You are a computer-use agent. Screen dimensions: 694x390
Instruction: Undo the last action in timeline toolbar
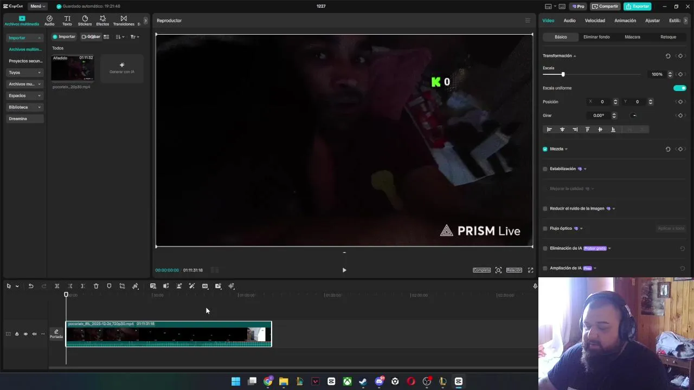(31, 286)
